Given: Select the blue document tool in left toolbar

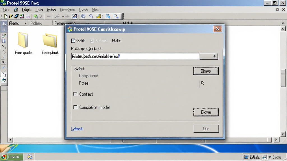Looking at the screenshot, I should [x=4, y=41].
